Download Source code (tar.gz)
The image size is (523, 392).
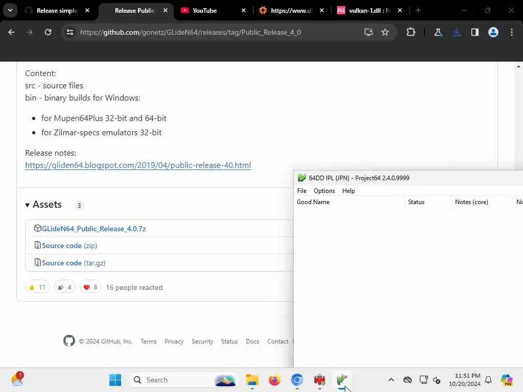pyautogui.click(x=74, y=263)
